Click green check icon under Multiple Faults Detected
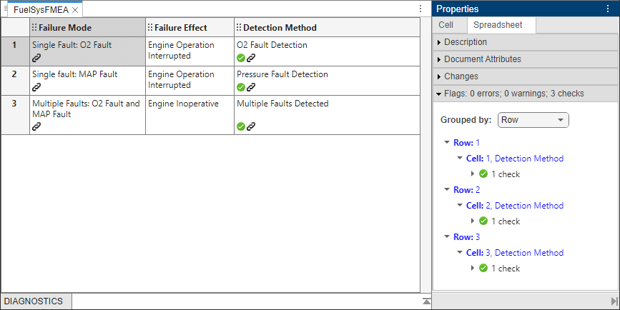Image resolution: width=620 pixels, height=310 pixels. pos(241,126)
